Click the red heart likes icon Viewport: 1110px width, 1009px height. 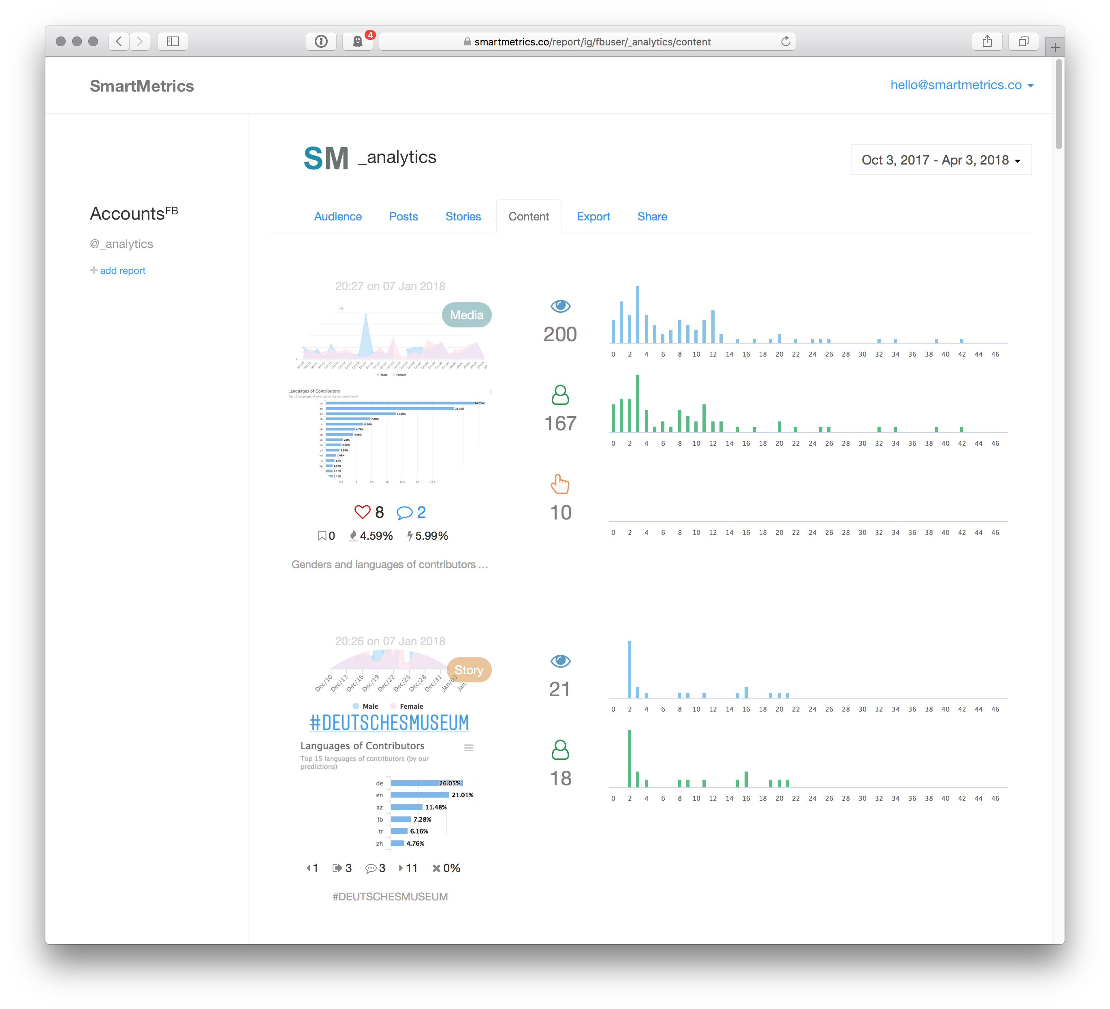click(362, 512)
